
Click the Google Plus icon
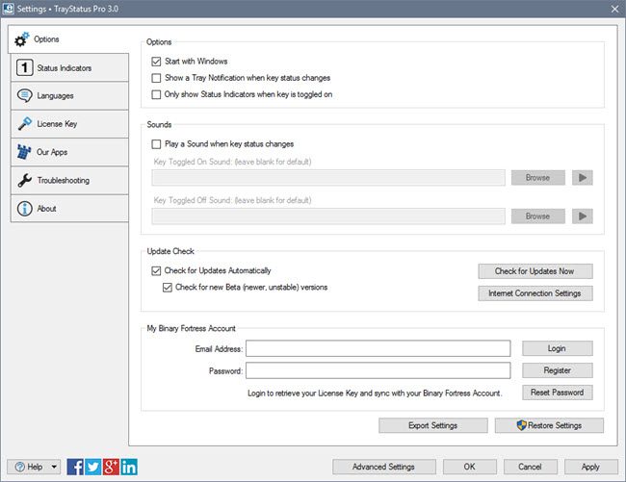point(111,467)
